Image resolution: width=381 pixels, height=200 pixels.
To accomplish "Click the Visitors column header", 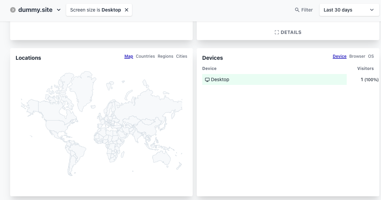I will pos(365,68).
